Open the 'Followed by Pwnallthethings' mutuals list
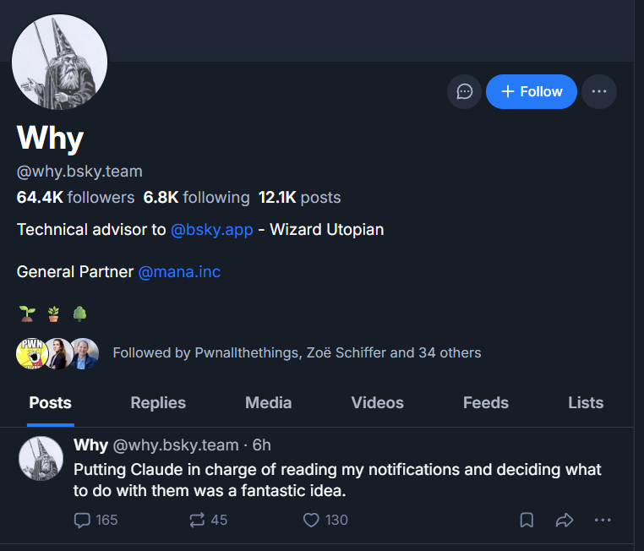644x551 pixels. click(x=297, y=353)
